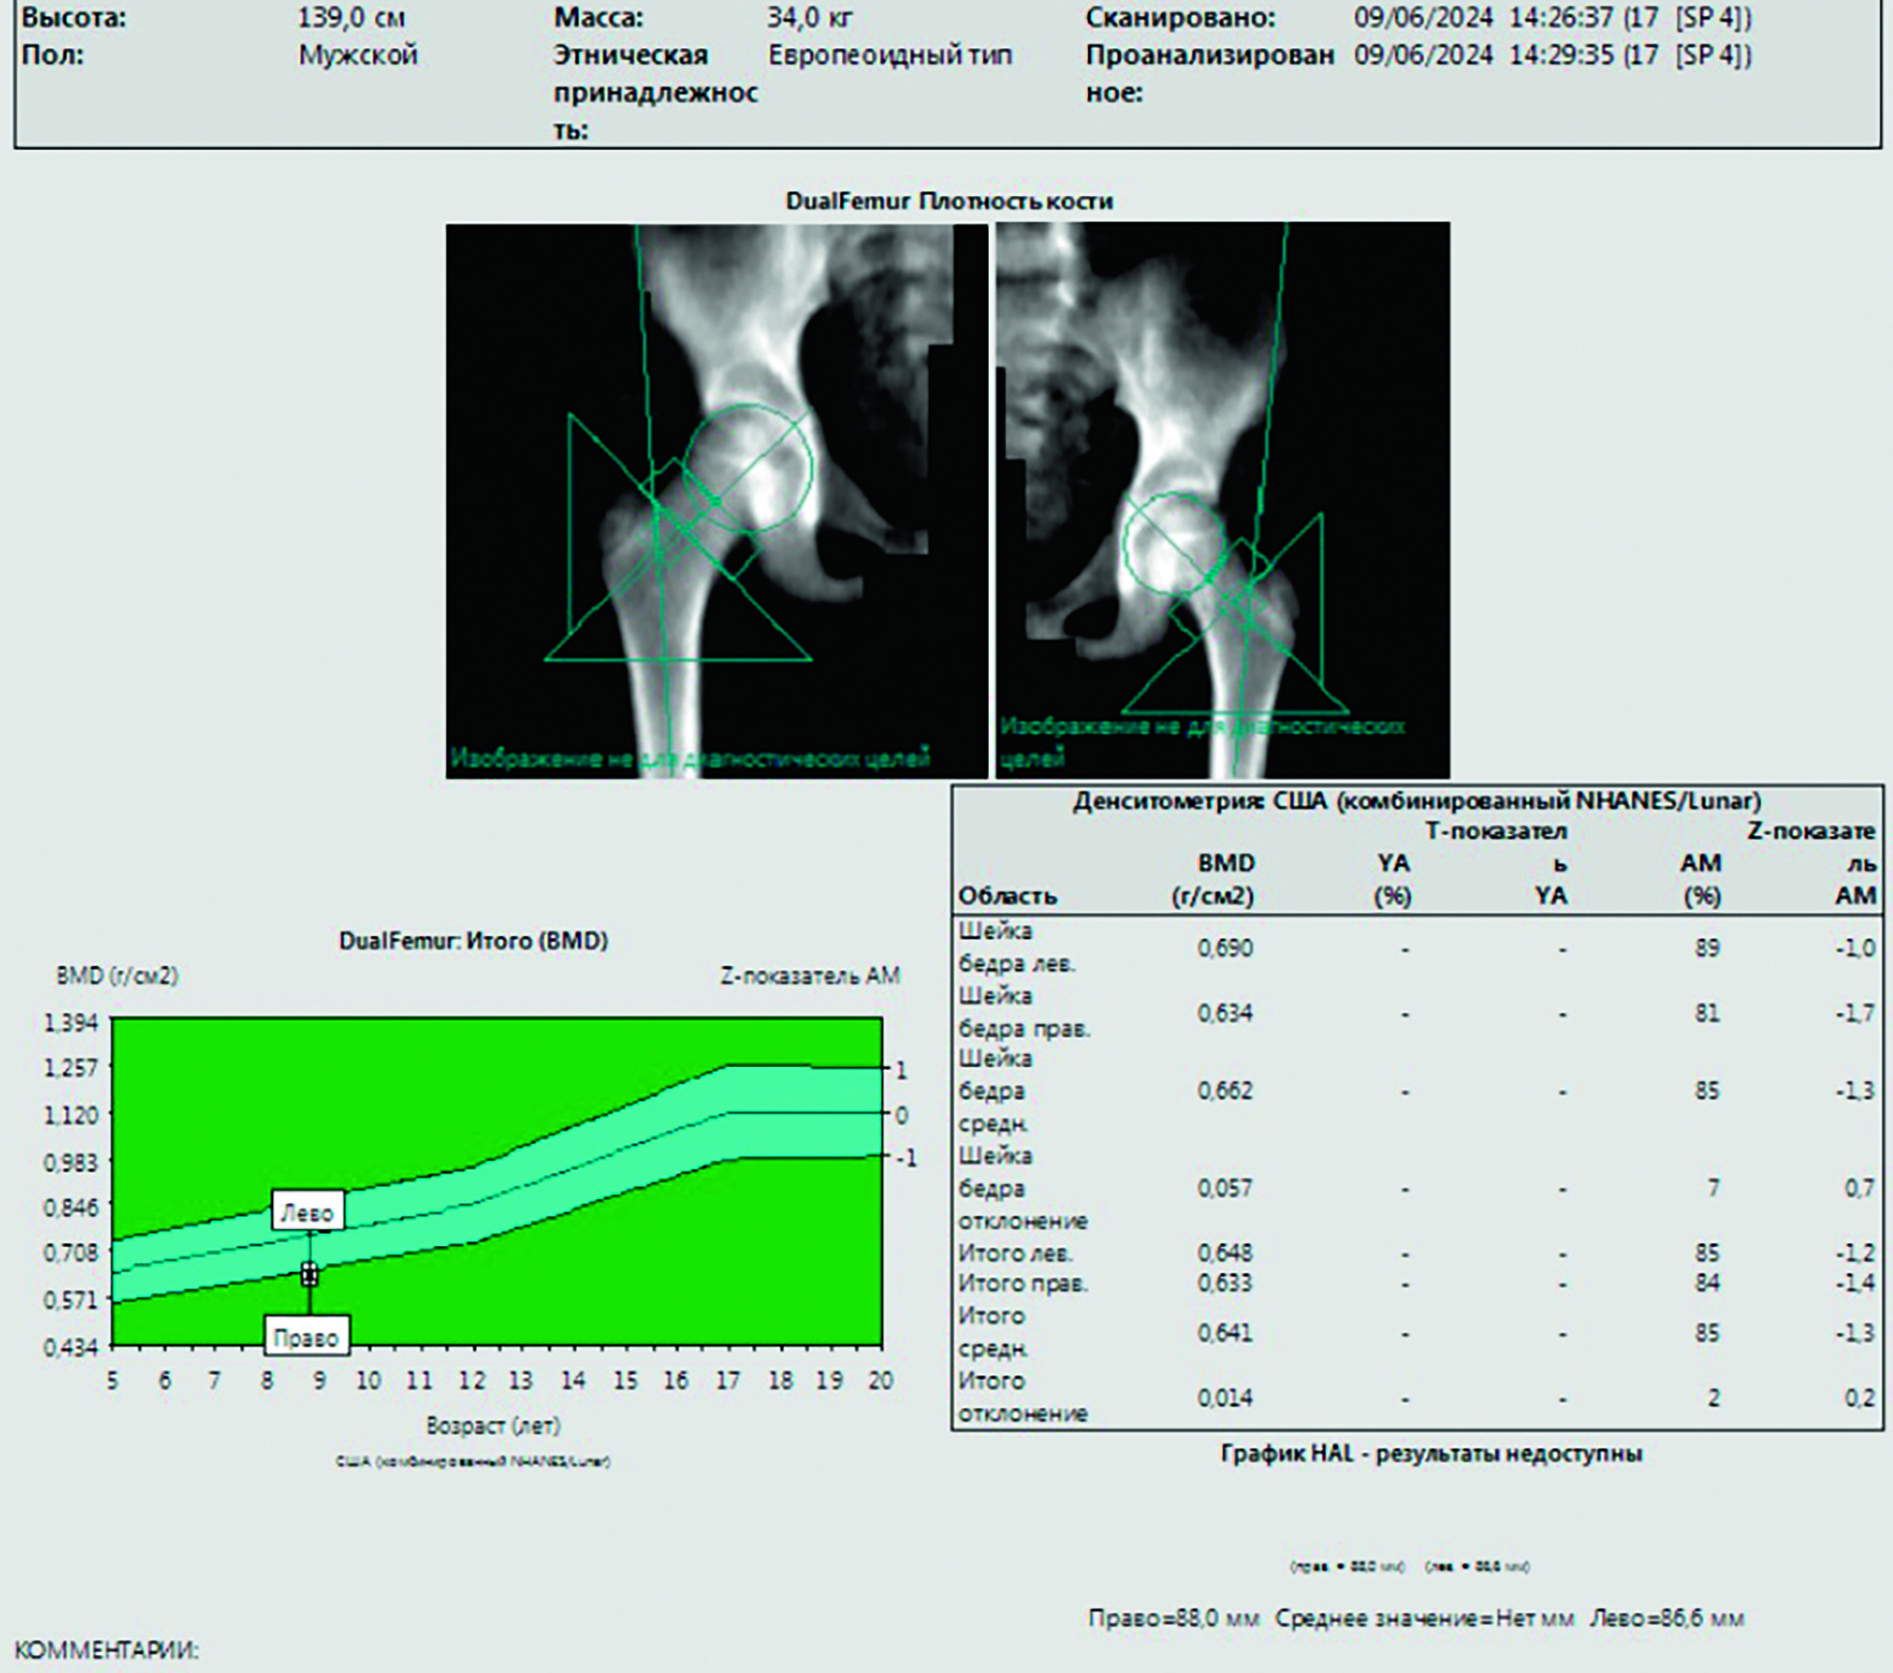Click the Область column header
Viewport: 1893px width, 1673px height.
tap(1007, 895)
